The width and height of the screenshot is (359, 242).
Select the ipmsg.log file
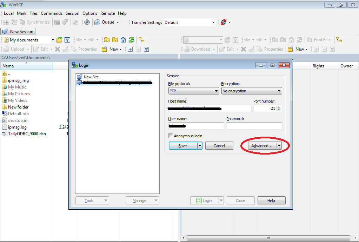tap(17, 127)
